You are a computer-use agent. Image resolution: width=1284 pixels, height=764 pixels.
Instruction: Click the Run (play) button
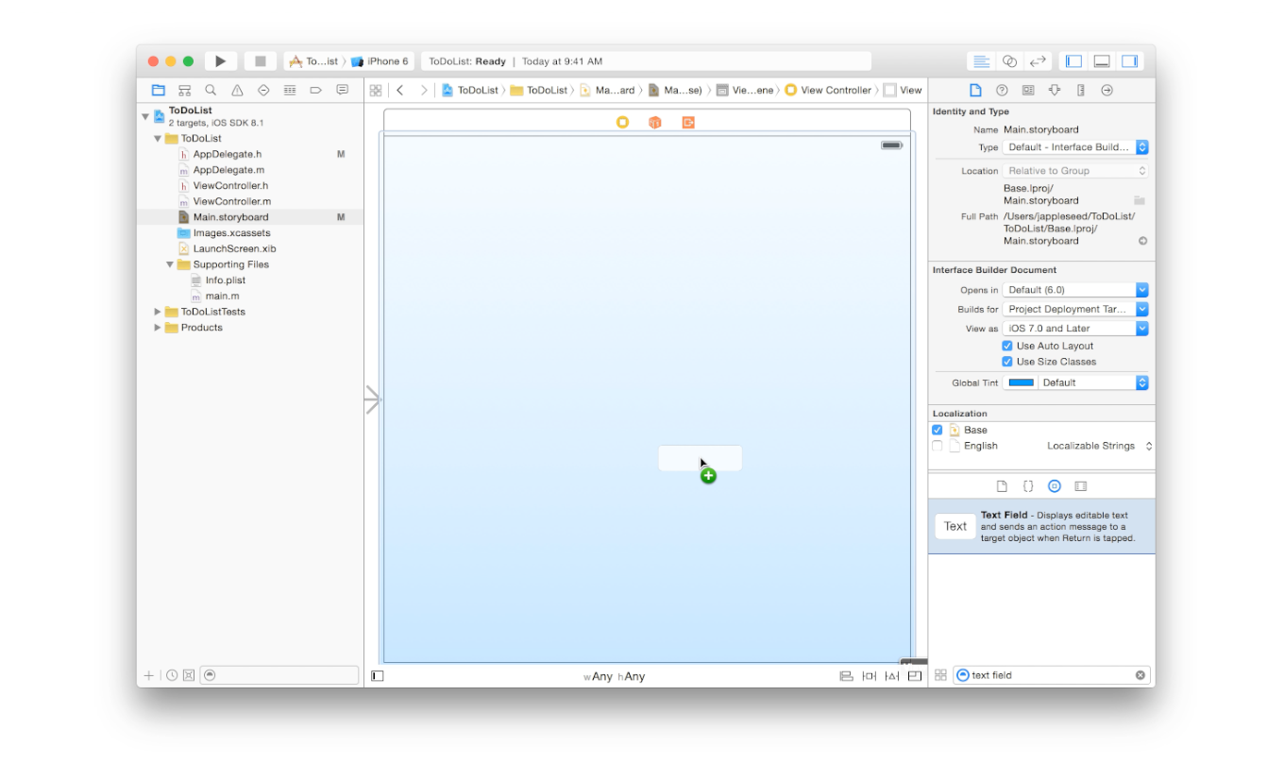click(220, 61)
